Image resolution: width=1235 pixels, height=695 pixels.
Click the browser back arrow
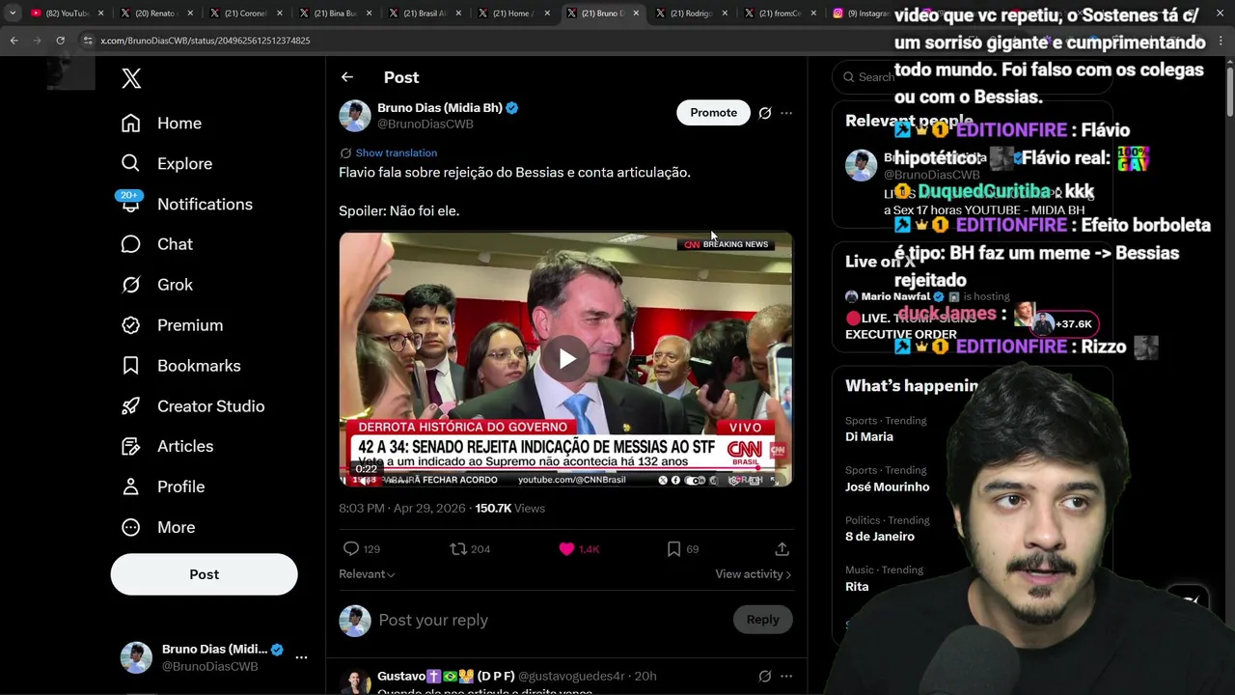tap(14, 41)
